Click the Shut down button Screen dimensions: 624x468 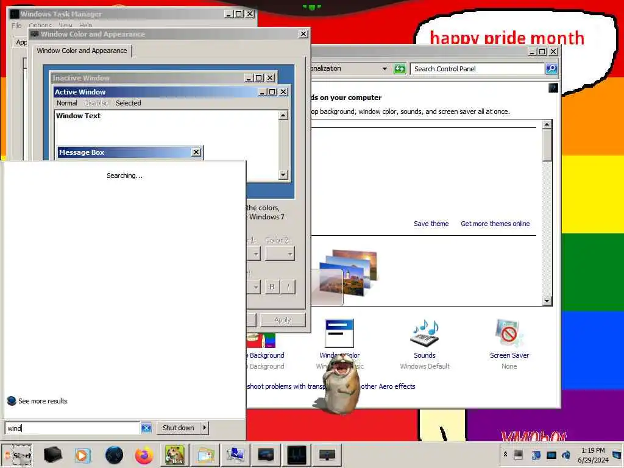(179, 428)
